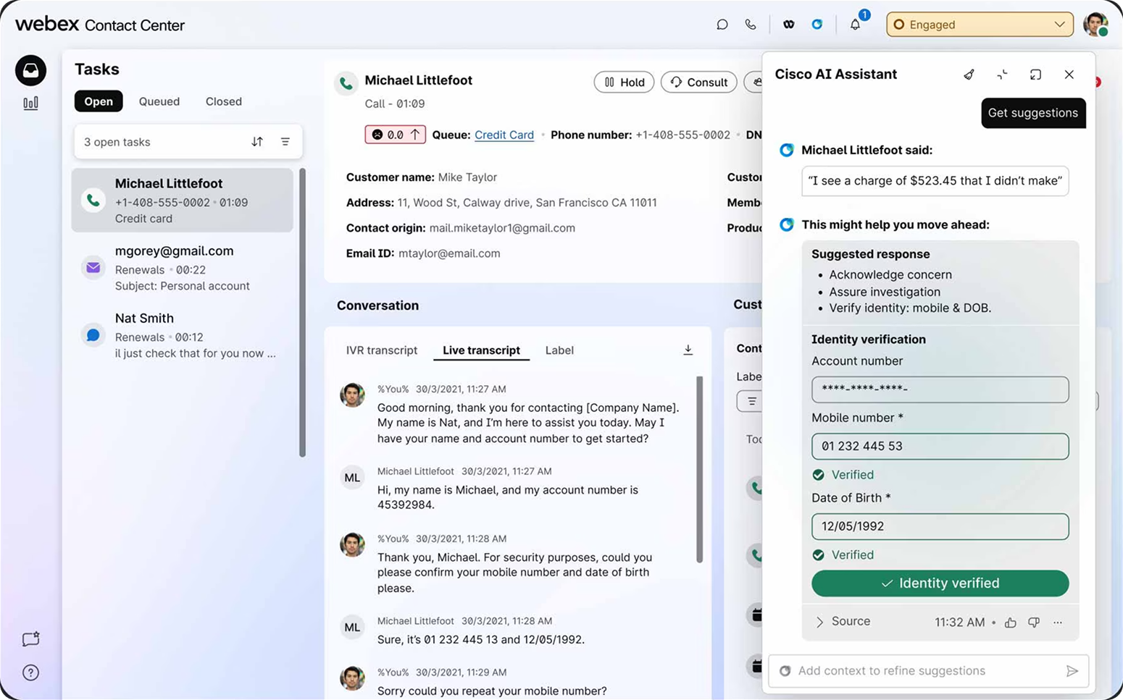
Task: Filter the open tasks list
Action: point(285,142)
